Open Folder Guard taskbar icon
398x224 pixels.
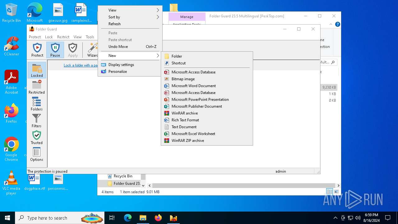[173, 218]
